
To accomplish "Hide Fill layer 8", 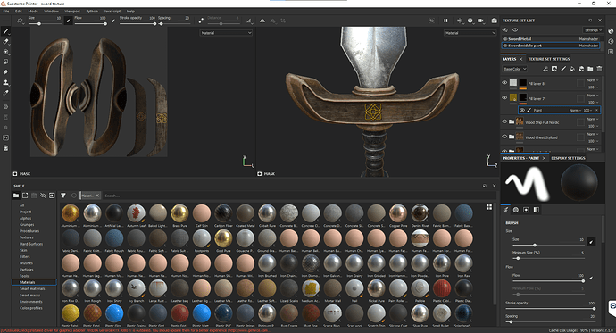I will click(504, 83).
